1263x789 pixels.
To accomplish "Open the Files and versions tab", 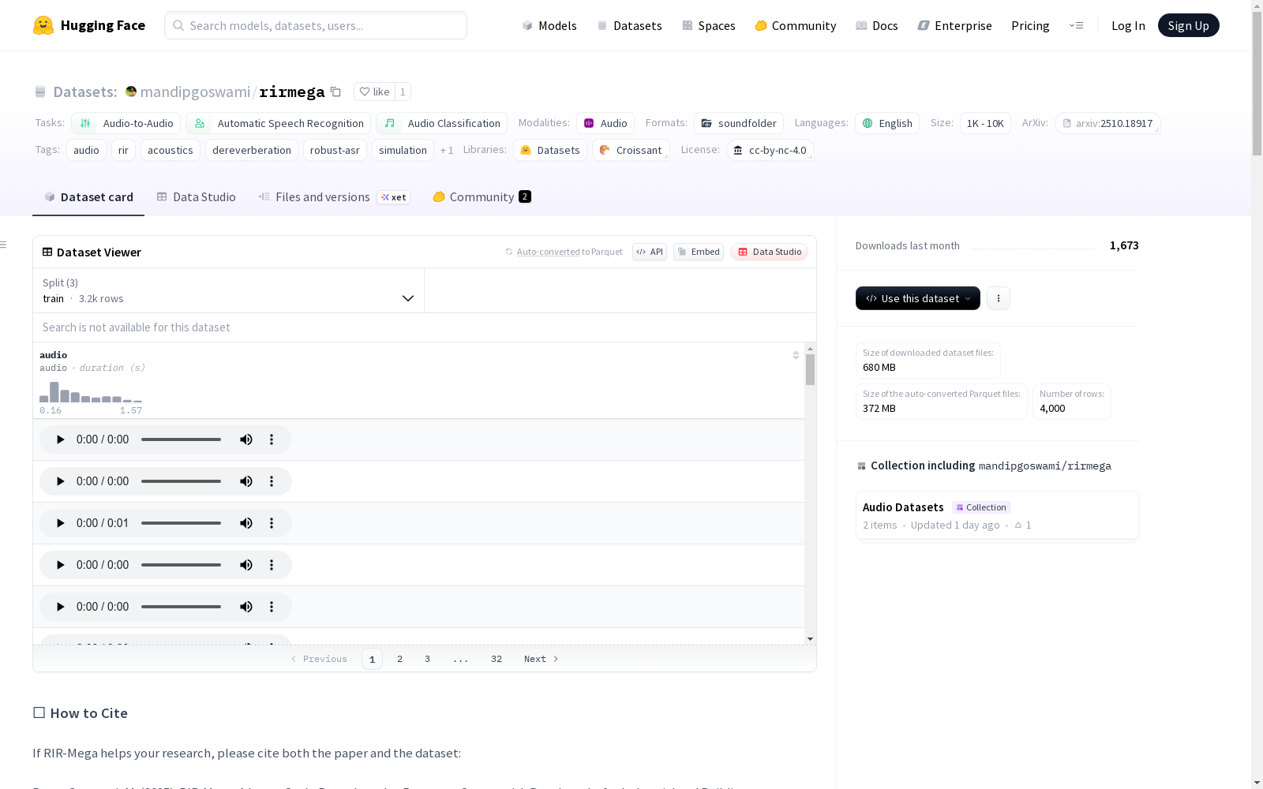I will (333, 197).
